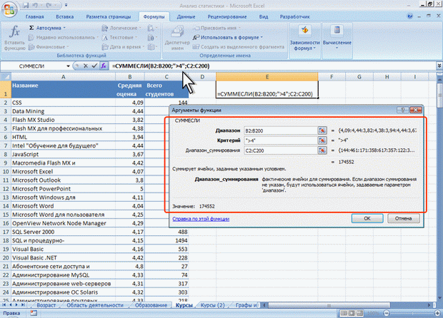The width and height of the screenshot is (443, 318).
Task: Click the fx button beside formula bar
Action: [104, 66]
